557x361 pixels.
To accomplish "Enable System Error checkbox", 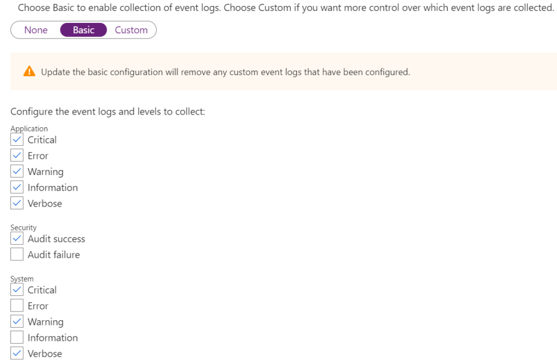I will [x=17, y=306].
